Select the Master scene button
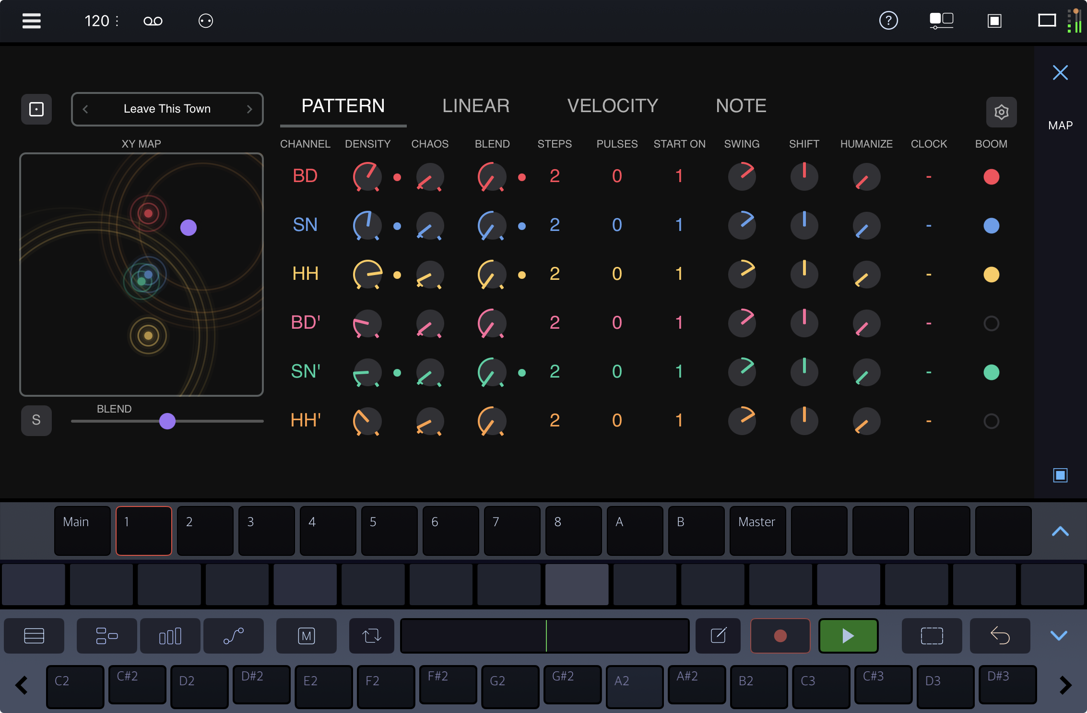 (757, 531)
